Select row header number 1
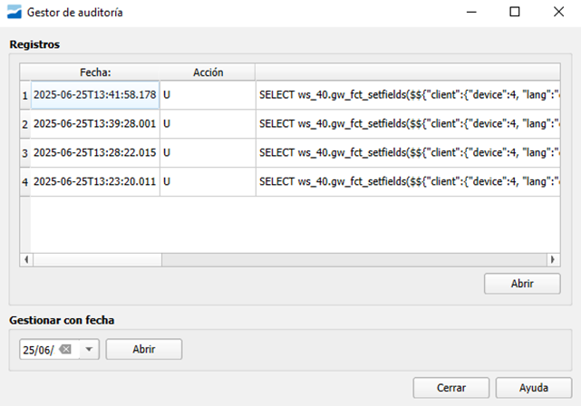 click(x=24, y=95)
